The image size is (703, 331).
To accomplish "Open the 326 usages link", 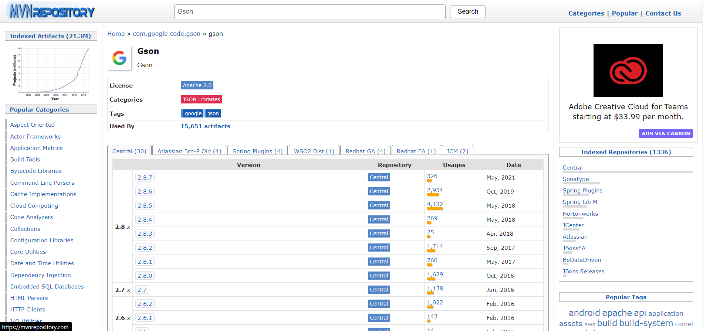I will click(432, 176).
